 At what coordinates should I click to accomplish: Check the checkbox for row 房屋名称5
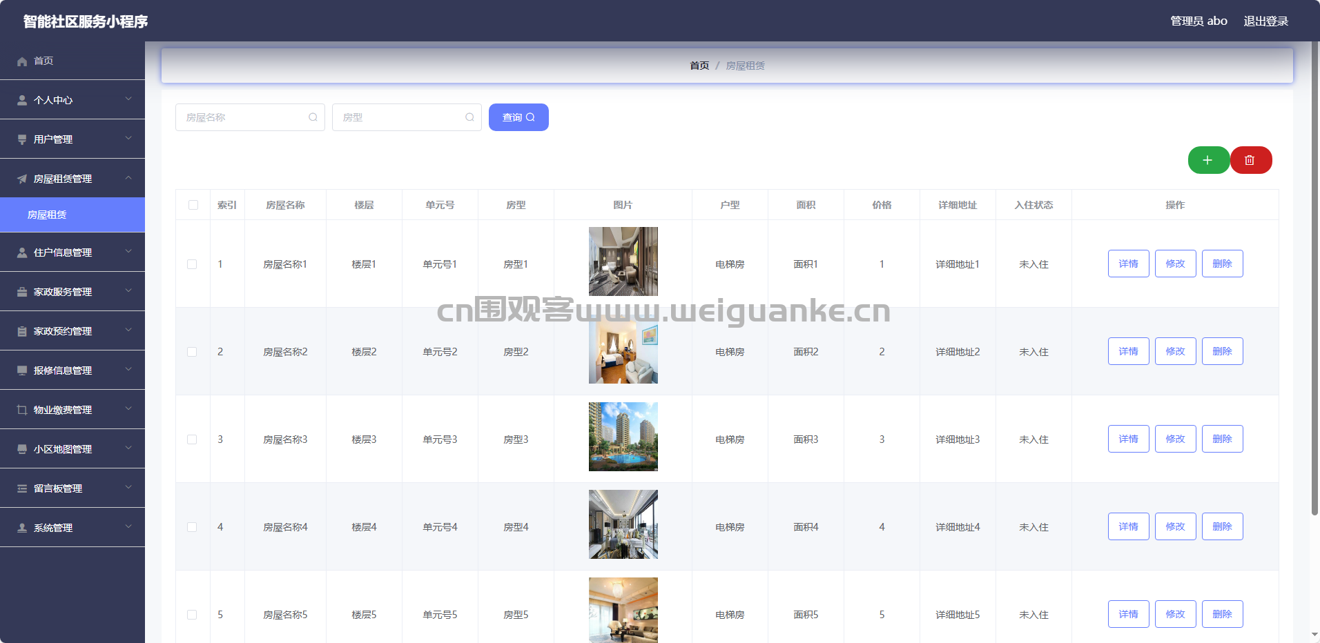click(x=192, y=615)
